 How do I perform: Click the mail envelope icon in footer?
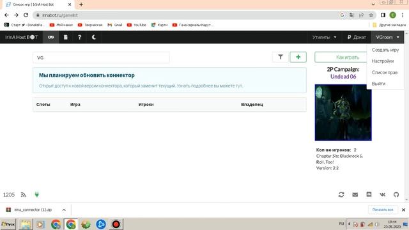pos(355,194)
